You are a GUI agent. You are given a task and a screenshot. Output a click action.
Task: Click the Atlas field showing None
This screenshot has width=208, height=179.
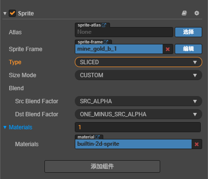coord(124,32)
